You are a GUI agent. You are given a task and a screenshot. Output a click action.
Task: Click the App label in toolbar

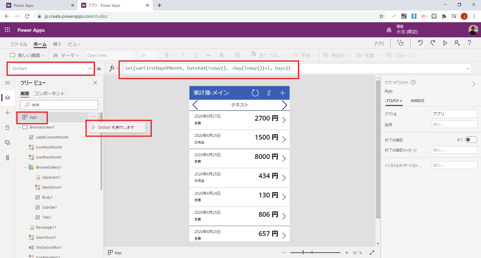[x=379, y=43]
